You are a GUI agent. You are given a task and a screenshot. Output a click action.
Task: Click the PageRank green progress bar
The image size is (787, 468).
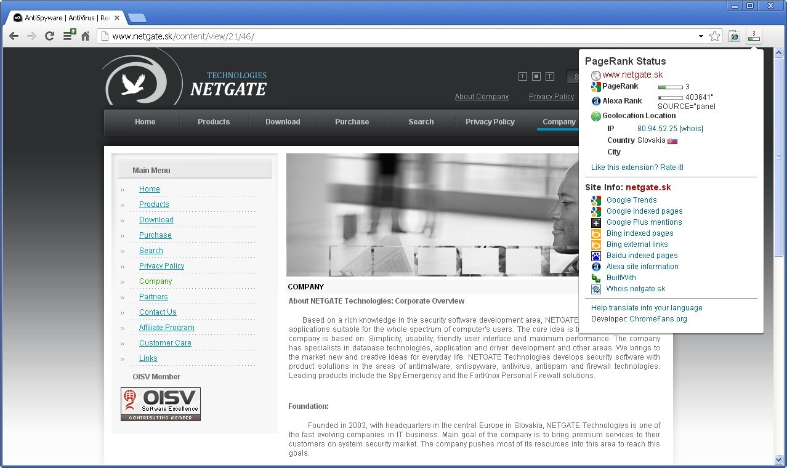(670, 87)
